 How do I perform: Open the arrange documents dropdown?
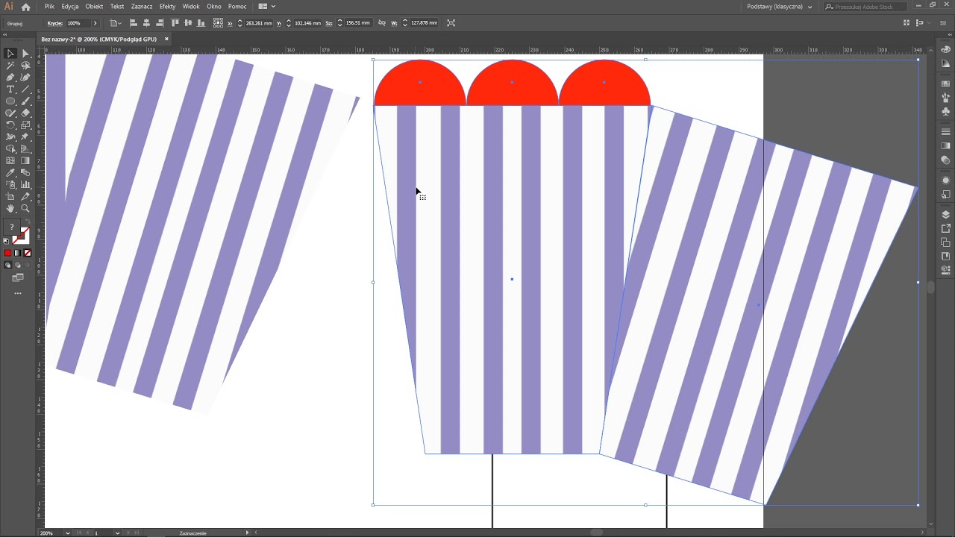click(x=266, y=7)
